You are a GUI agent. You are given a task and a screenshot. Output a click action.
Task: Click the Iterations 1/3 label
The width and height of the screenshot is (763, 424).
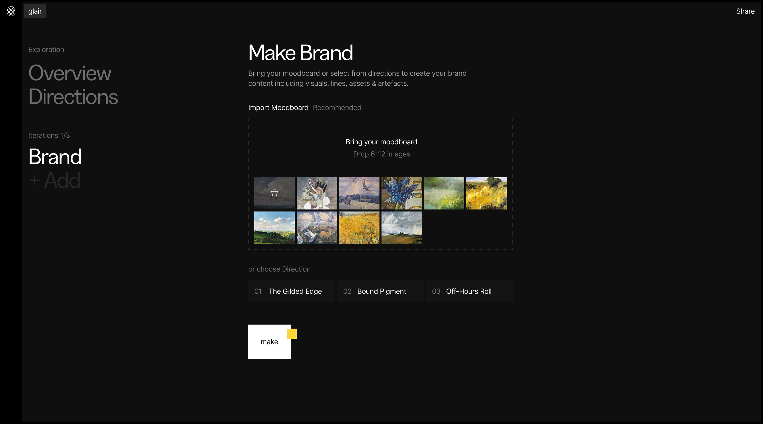point(49,136)
